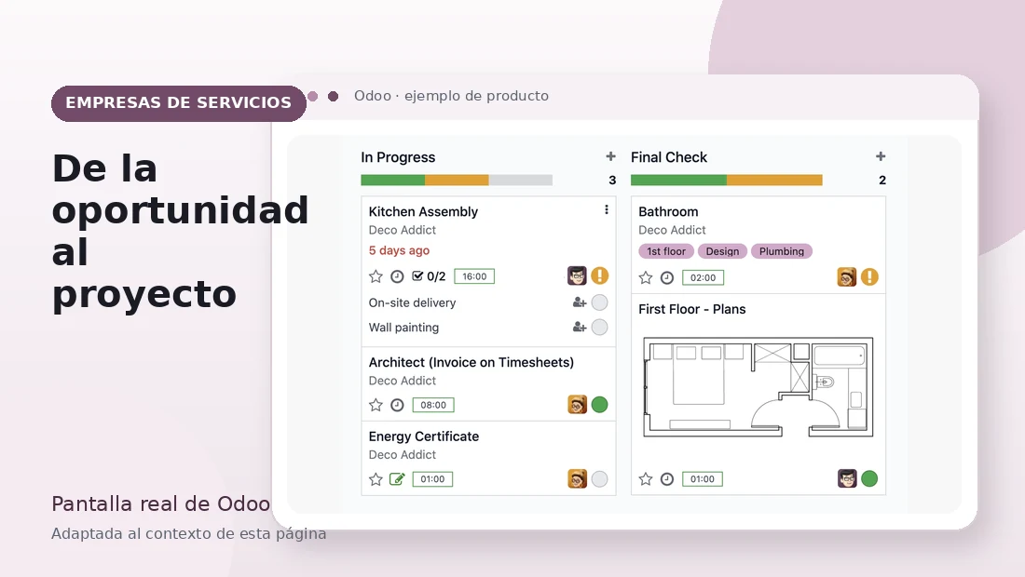
Task: Toggle green status on First Floor - Plans
Action: coord(869,478)
